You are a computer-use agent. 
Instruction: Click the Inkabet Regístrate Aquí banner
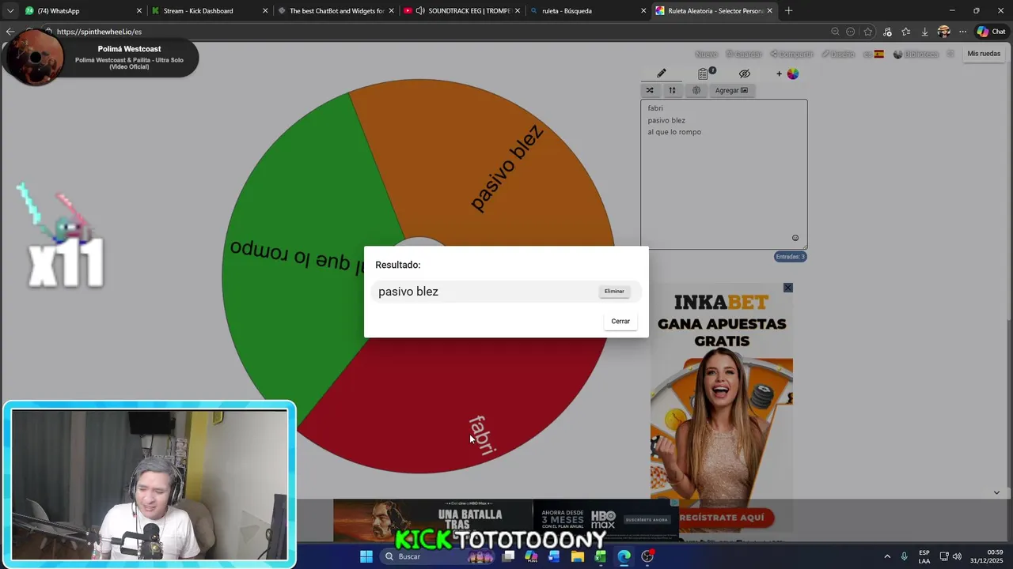[721, 518]
